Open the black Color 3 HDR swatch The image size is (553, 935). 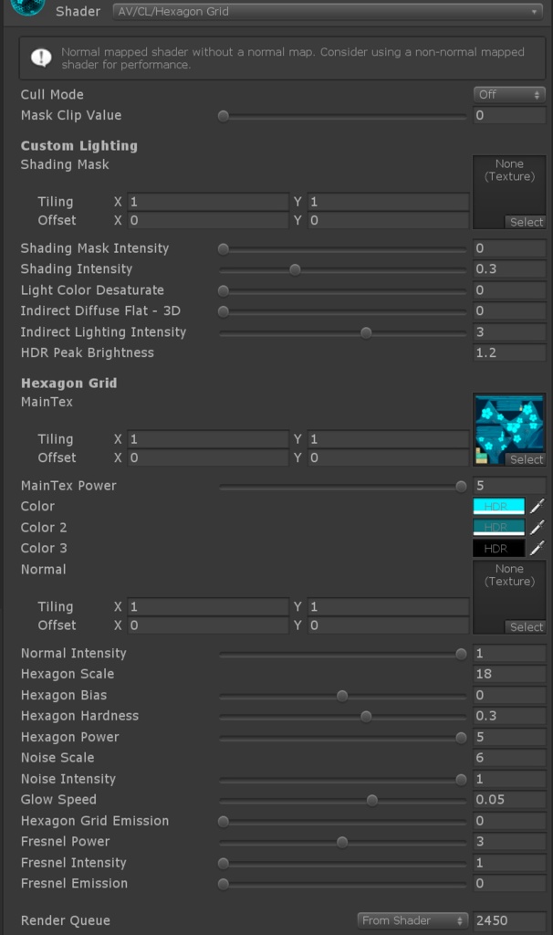(x=498, y=548)
